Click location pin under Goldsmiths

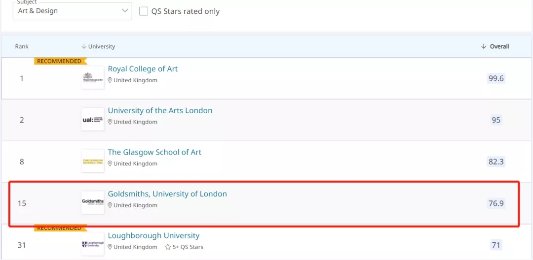(110, 205)
